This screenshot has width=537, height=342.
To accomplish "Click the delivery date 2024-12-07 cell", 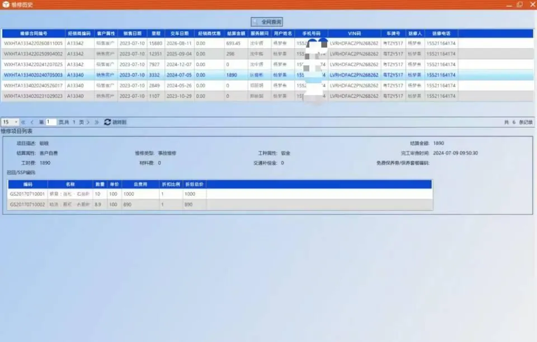I will 179,65.
